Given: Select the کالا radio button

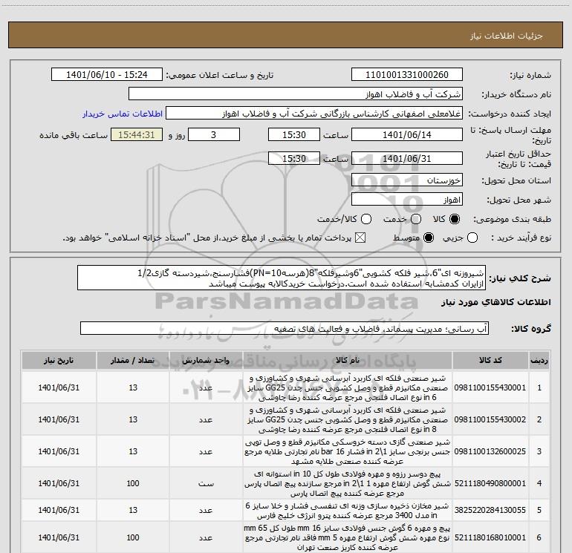Looking at the screenshot, I should (455, 219).
